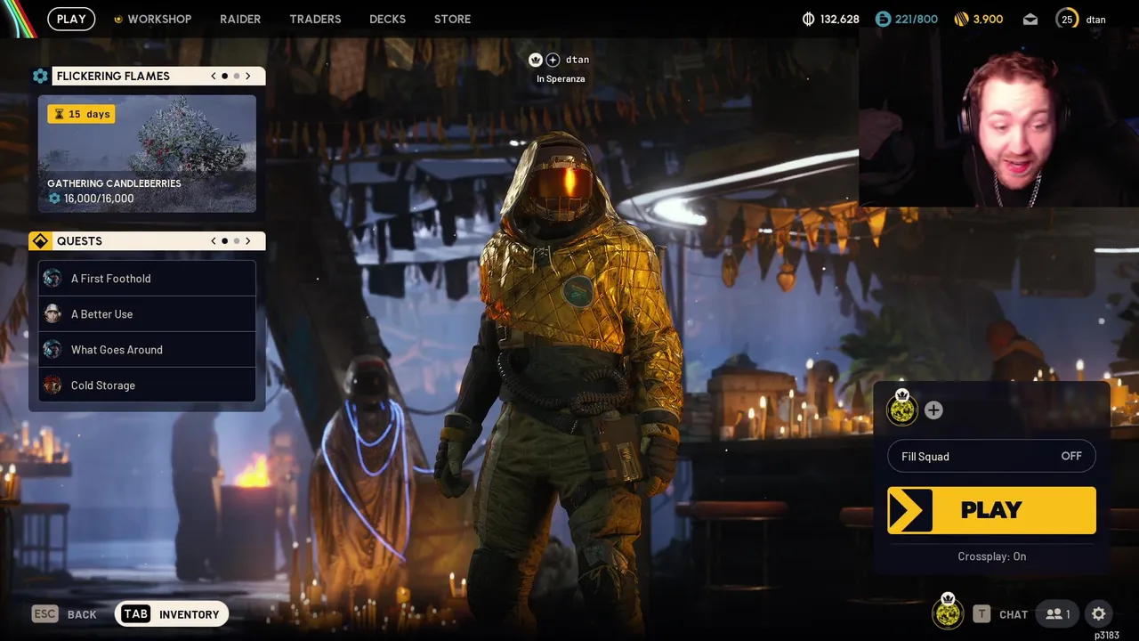Show previous Quests page
1139x641 pixels.
214,241
